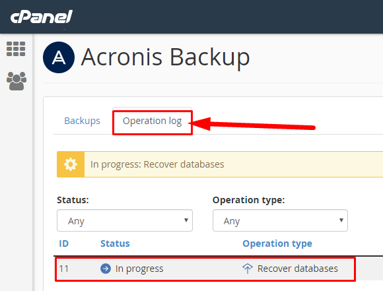Click the cPanel logo
Image resolution: width=383 pixels, height=291 pixels.
42,17
